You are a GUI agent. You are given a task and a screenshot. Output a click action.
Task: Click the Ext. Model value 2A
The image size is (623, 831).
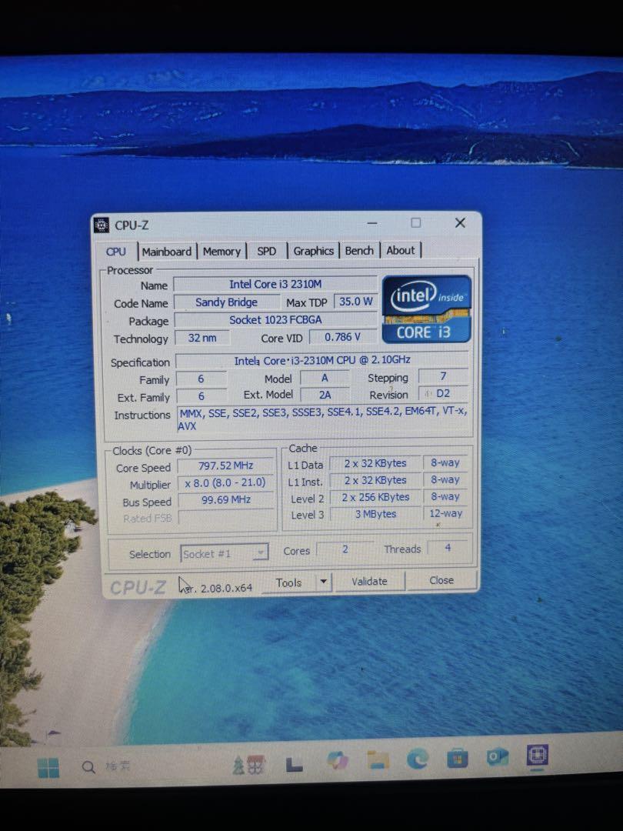tap(325, 395)
